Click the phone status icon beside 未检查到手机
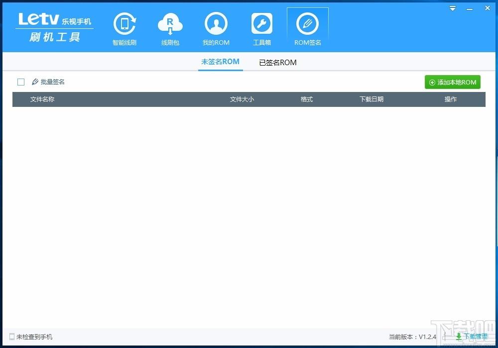498x348 pixels. point(12,337)
